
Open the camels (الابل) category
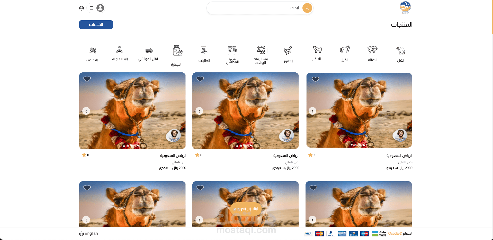[x=400, y=54]
